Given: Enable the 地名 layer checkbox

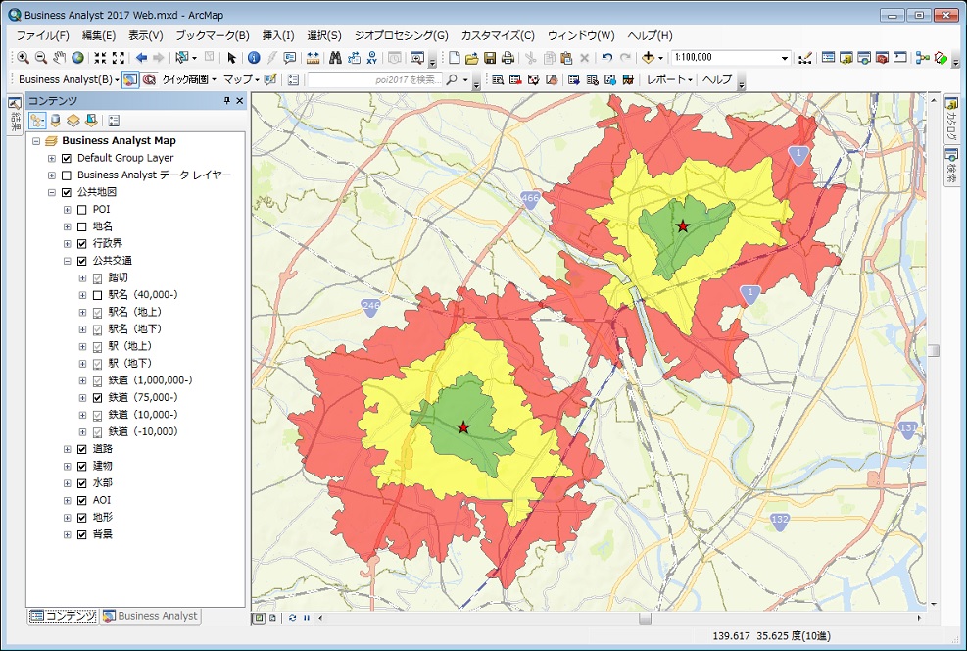Looking at the screenshot, I should tap(82, 227).
